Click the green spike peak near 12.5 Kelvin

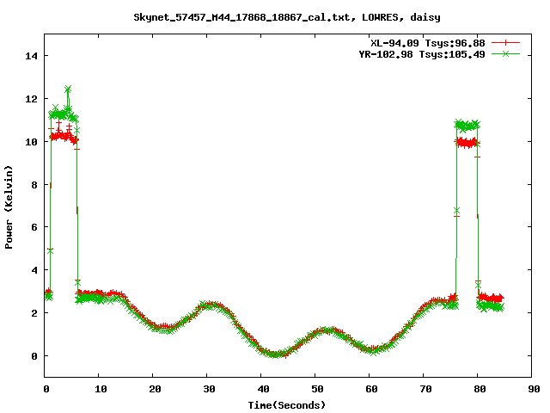click(68, 89)
